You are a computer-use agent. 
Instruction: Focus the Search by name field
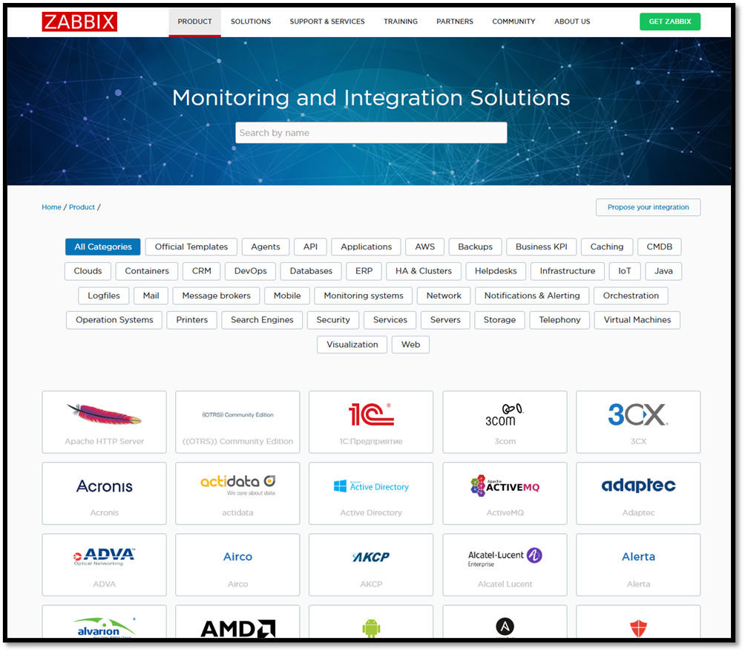(x=371, y=133)
